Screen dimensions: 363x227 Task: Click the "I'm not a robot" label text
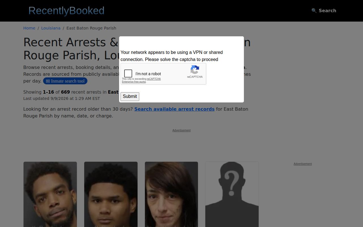tap(148, 74)
